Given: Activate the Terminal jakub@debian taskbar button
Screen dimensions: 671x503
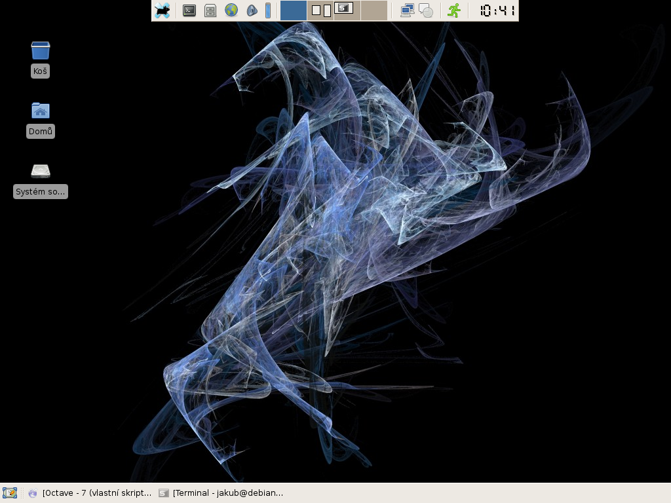Looking at the screenshot, I should 221,493.
